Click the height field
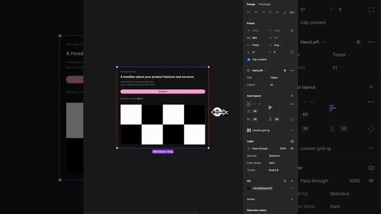Image resolution: width=381 pixels, height=214 pixels. pyautogui.click(x=278, y=38)
